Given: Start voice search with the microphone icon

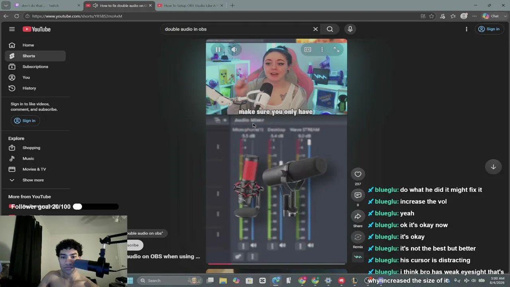Looking at the screenshot, I should [350, 29].
